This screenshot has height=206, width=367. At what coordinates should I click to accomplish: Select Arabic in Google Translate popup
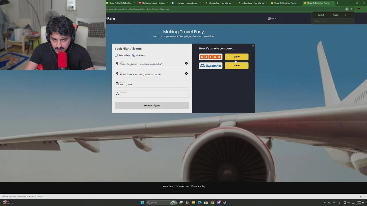pyautogui.click(x=336, y=15)
